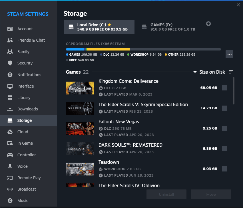Click the gold default-drive star icon

[109, 25]
